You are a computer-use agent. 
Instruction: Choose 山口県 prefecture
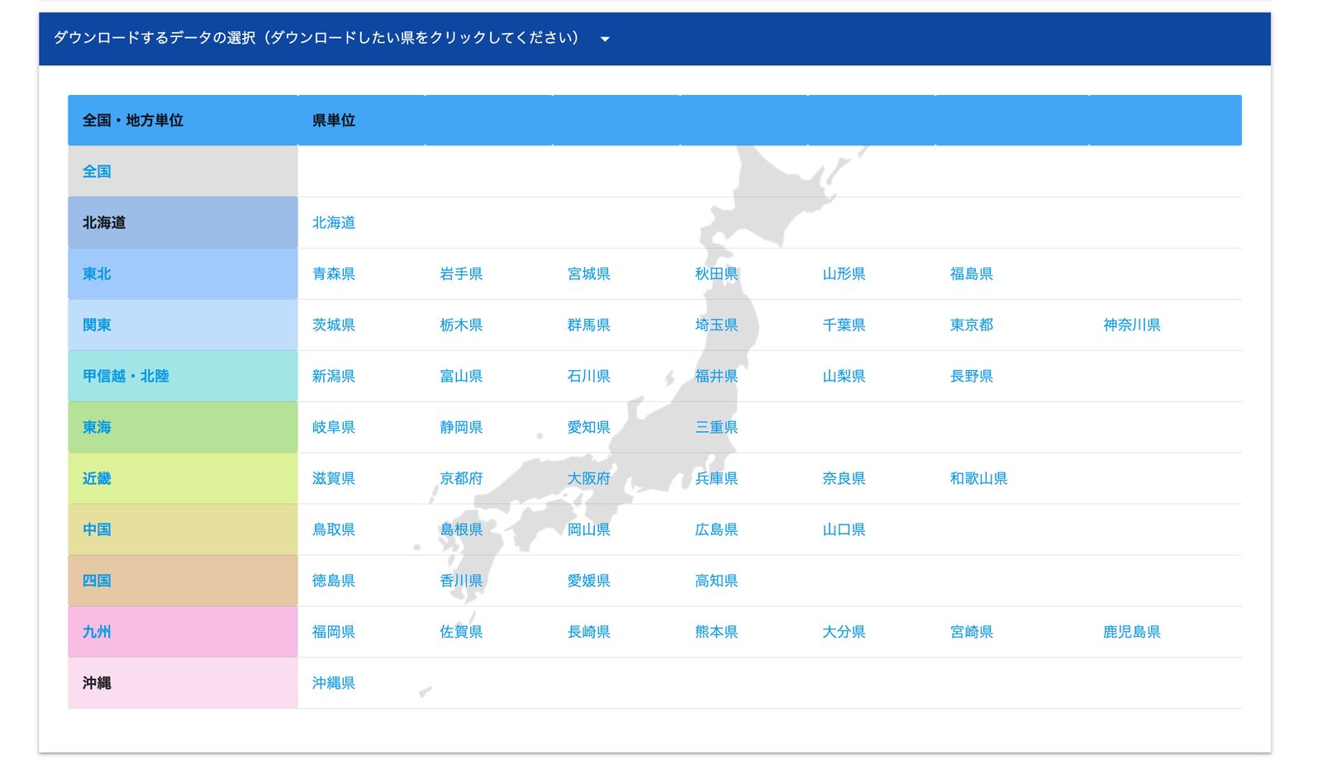pyautogui.click(x=844, y=530)
